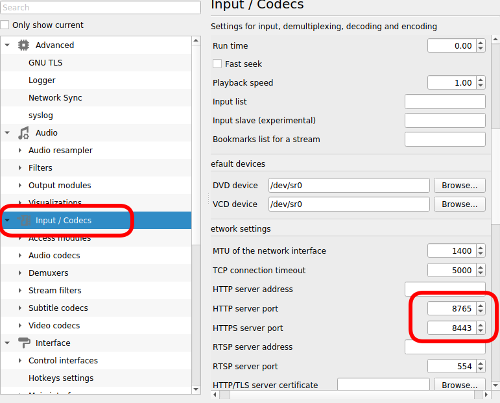Enable the Fast seek checkbox
Image resolution: width=500 pixels, height=403 pixels.
point(217,64)
